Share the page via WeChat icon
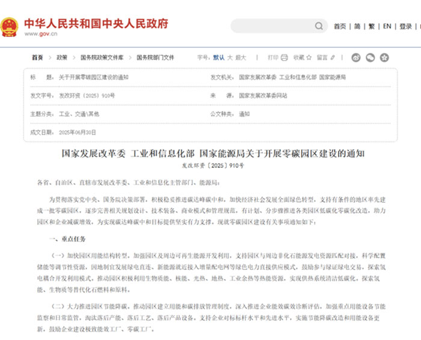This screenshot has width=421, height=340. (x=370, y=58)
